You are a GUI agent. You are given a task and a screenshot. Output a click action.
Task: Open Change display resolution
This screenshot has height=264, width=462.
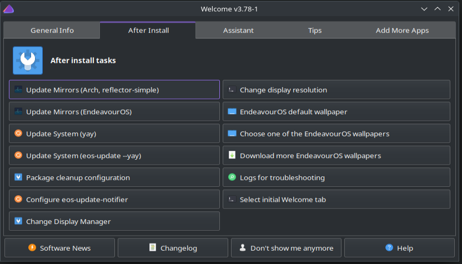(337, 89)
